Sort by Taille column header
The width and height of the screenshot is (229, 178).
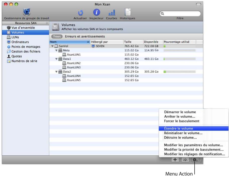pos(133,42)
